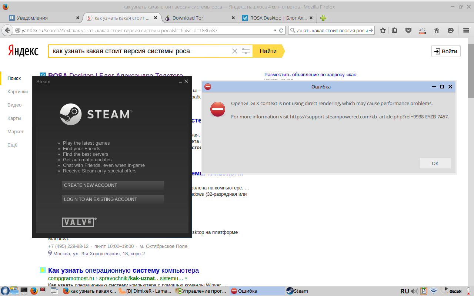Open the Разместить объявление ad link
Screen dimensions: 474x296
[310, 75]
